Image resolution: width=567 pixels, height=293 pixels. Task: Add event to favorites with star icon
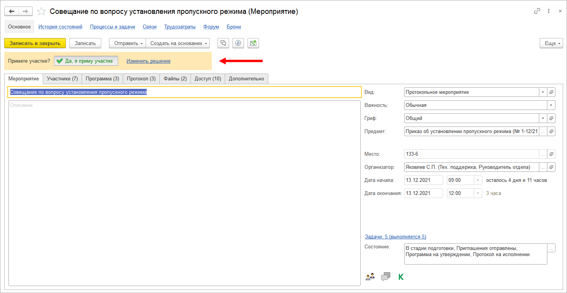point(41,12)
